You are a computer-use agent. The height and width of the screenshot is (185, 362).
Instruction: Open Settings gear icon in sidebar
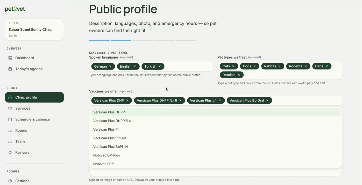point(10,181)
